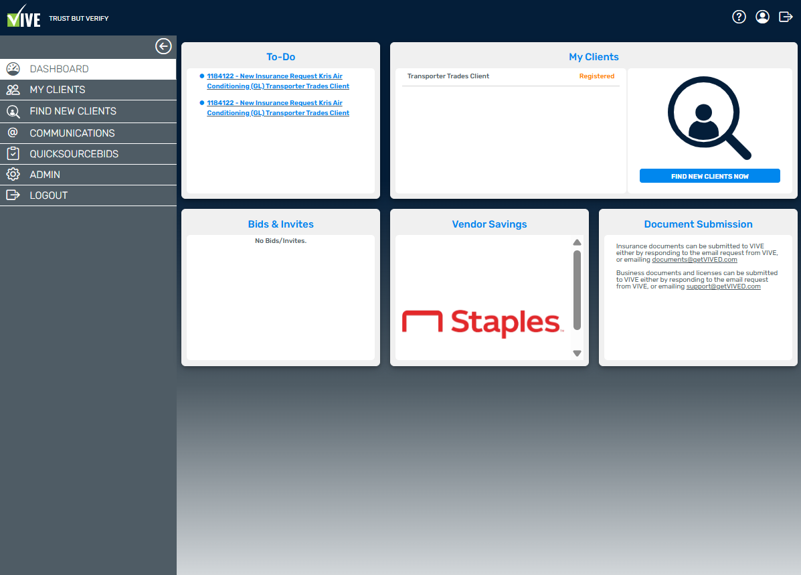Click the No Bids/Invites. message

point(280,241)
